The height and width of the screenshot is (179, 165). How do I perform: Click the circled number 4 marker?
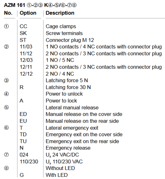(x=6, y=94)
